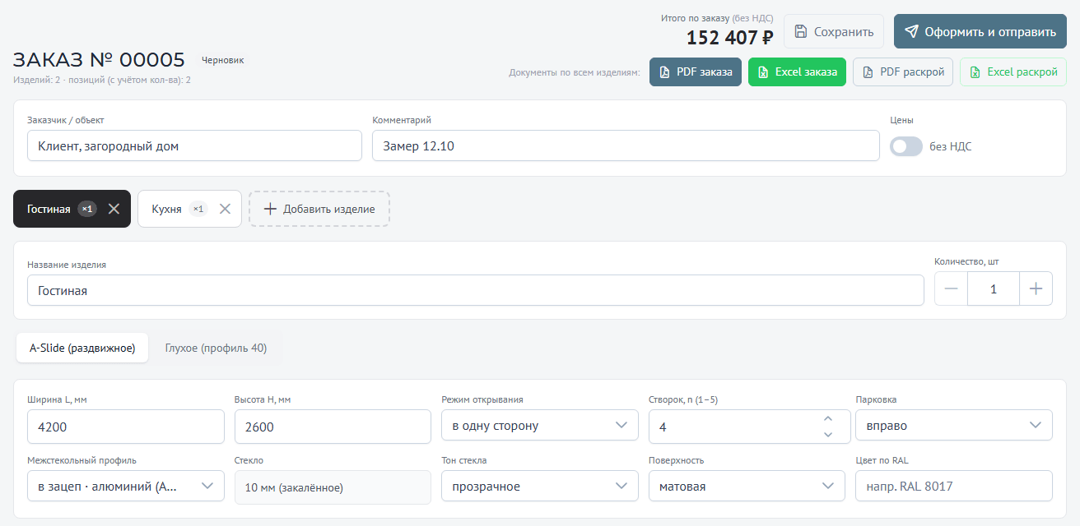Click the Ширина L, мм field
The height and width of the screenshot is (526, 1080).
point(126,427)
